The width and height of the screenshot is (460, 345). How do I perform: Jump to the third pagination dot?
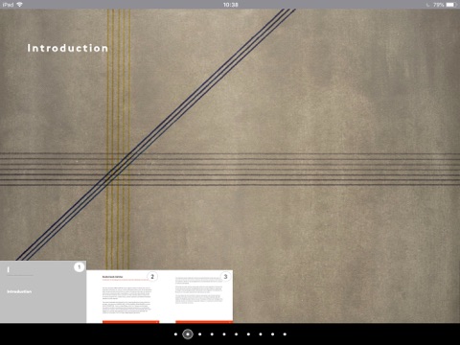pos(200,334)
